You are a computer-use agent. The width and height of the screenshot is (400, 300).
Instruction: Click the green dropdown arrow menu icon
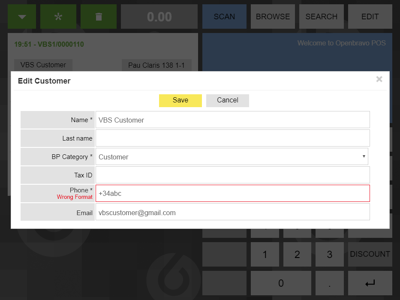(22, 17)
